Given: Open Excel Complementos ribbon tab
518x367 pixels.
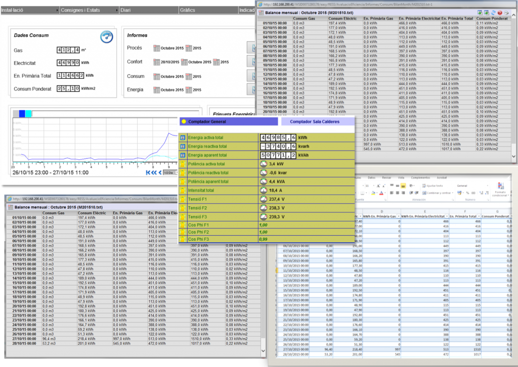Looking at the screenshot, I should pyautogui.click(x=420, y=177).
